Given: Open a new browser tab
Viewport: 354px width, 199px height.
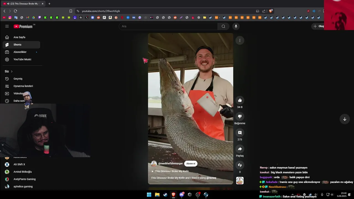Looking at the screenshot, I should point(49,4).
